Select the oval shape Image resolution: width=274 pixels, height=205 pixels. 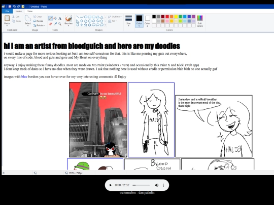point(86,17)
